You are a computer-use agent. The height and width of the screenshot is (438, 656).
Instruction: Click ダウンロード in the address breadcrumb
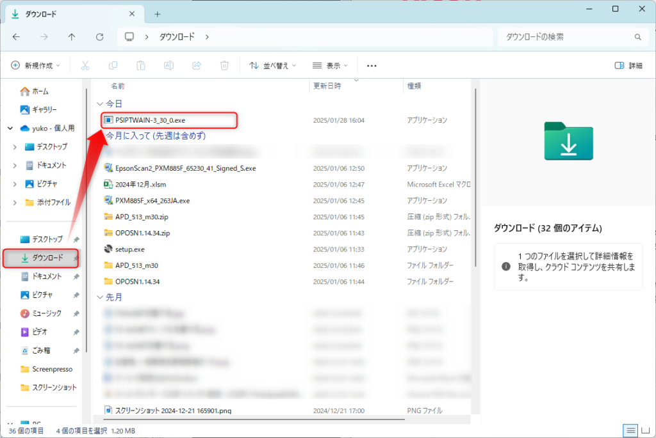(x=177, y=36)
